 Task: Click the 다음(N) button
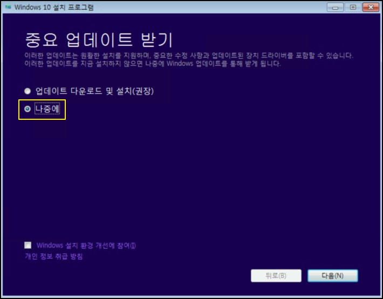[333, 276]
